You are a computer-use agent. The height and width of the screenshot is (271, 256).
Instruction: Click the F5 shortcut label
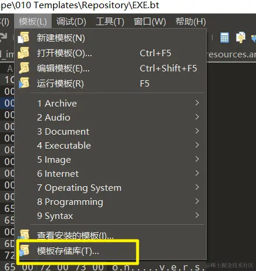point(144,84)
